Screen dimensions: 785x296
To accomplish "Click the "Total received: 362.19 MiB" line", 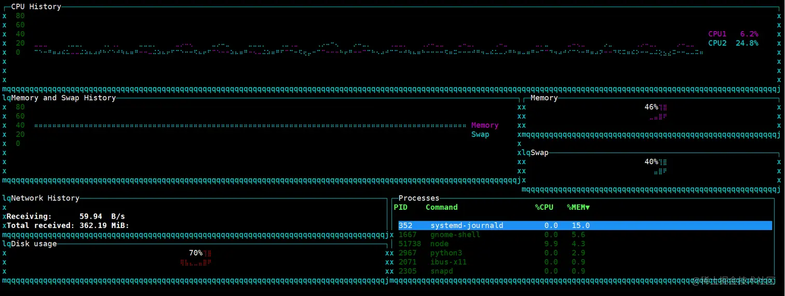I will [68, 225].
